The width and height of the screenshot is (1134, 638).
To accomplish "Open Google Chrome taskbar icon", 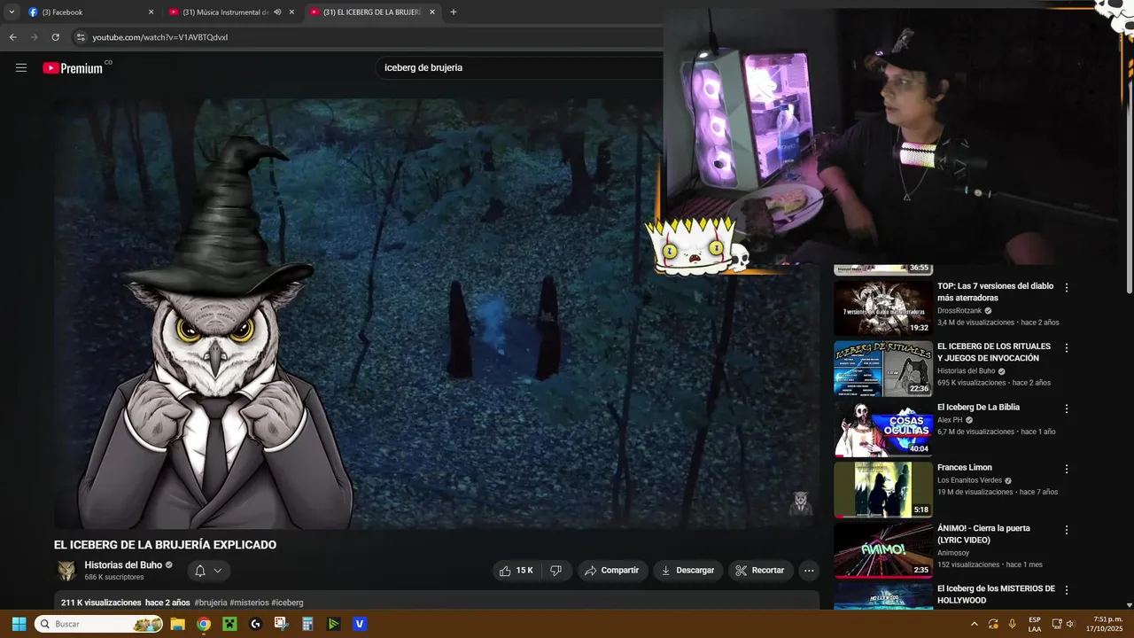I will [x=203, y=624].
